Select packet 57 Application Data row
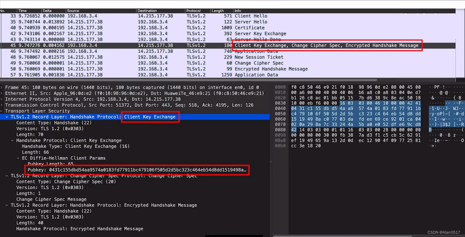The width and height of the screenshot is (465, 237). (228, 75)
